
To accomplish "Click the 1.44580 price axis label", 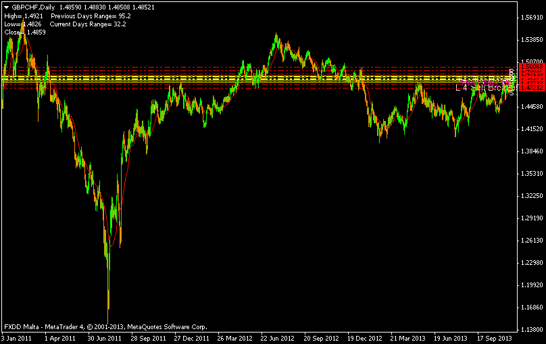I will [x=530, y=106].
